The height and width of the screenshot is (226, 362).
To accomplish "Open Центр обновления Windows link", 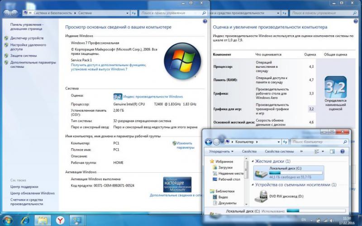I will 32,193.
